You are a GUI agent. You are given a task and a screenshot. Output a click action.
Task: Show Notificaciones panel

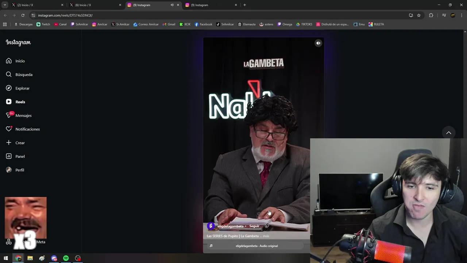tap(23, 129)
